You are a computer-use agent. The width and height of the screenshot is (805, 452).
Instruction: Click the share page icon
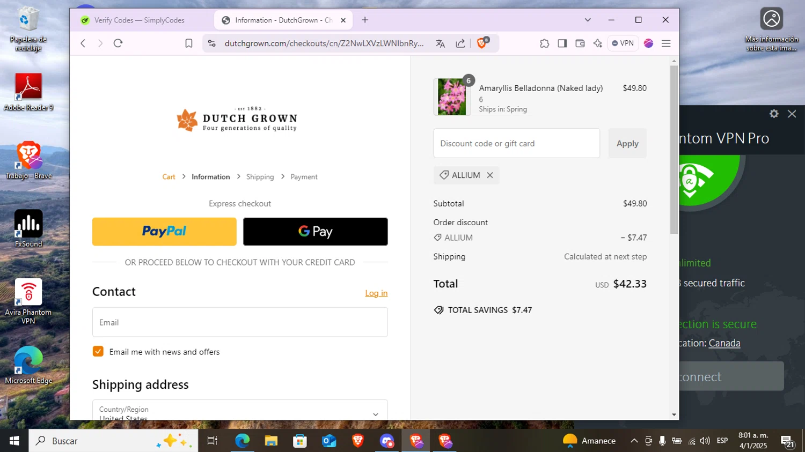point(460,43)
